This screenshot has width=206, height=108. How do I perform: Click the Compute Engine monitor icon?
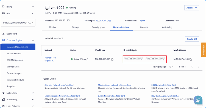coord(3,40)
